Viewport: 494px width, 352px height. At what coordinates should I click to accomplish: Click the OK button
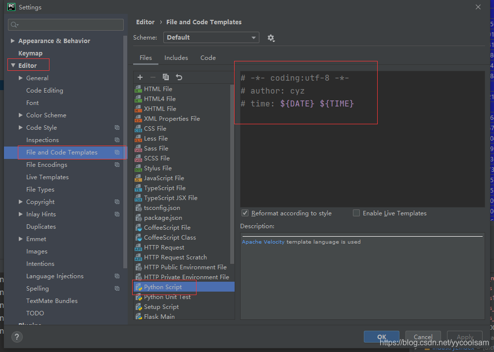382,337
